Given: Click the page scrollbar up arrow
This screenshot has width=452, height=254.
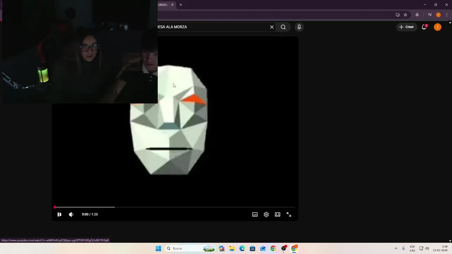Looking at the screenshot, I should click(x=450, y=22).
